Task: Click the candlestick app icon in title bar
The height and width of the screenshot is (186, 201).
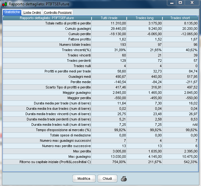Action: (x=5, y=4)
